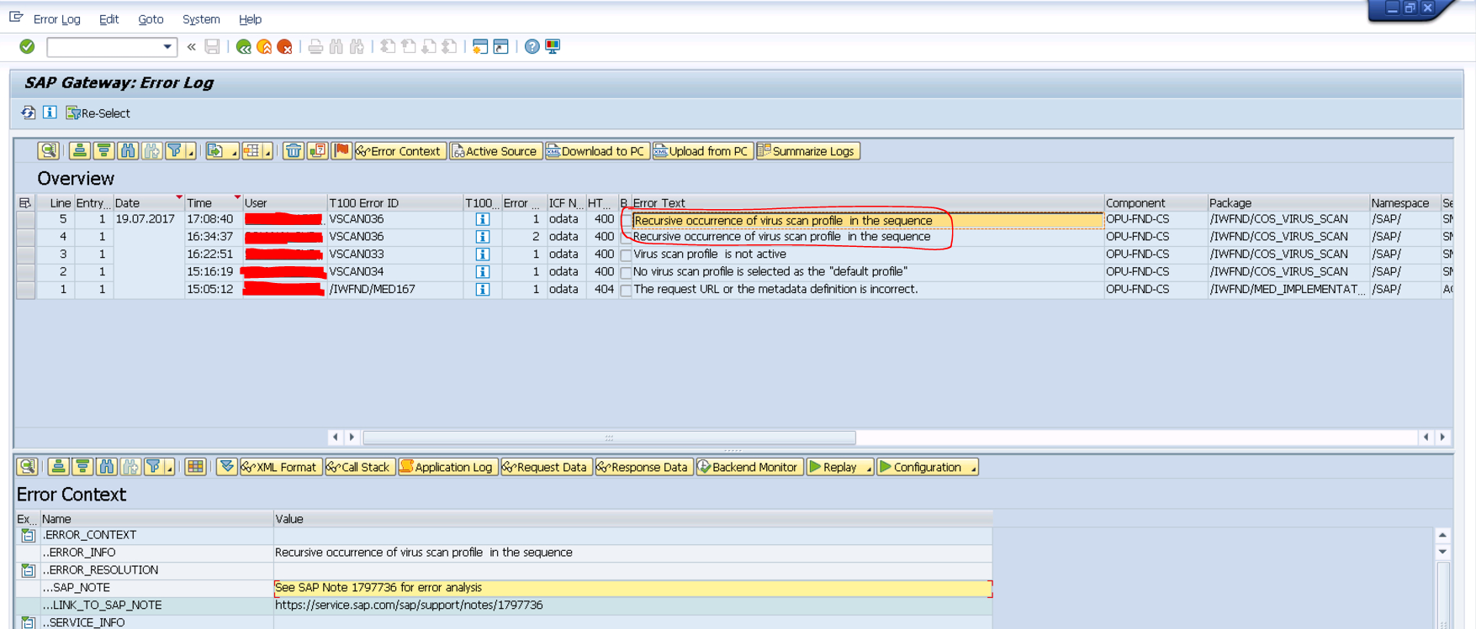Click the green Enter checkmark icon
The image size is (1476, 629).
click(x=27, y=46)
